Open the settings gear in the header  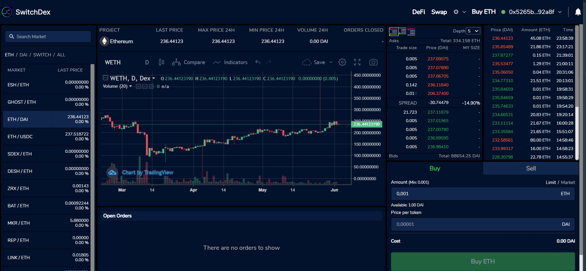(456, 12)
